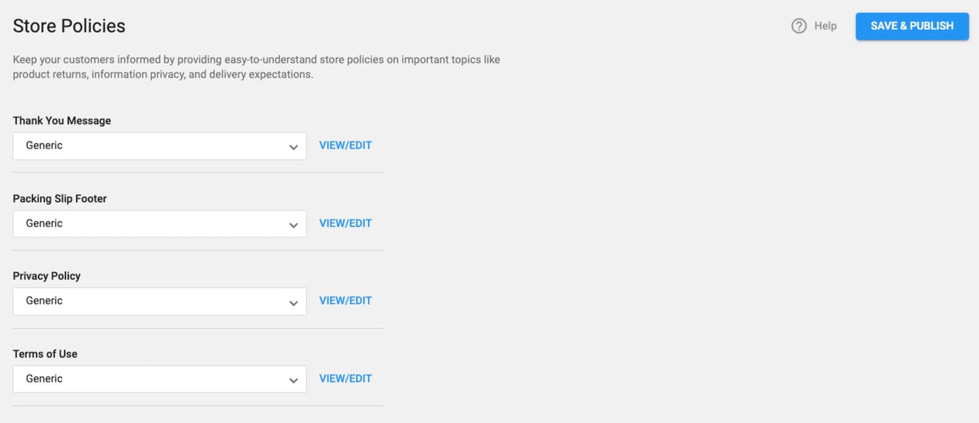View/Edit the Thank You Message policy
979x423 pixels.
coord(346,146)
